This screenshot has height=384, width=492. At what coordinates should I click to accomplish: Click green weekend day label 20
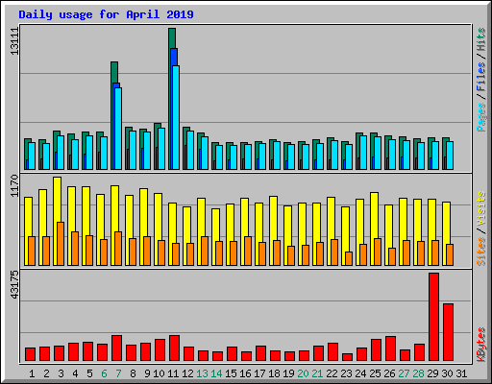[x=303, y=373]
